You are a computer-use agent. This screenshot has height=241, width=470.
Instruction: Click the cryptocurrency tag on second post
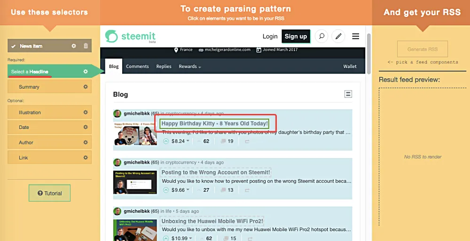pyautogui.click(x=181, y=162)
